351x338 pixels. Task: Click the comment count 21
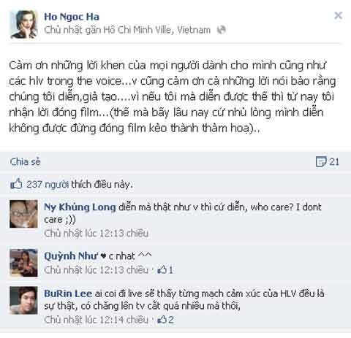[x=334, y=162]
